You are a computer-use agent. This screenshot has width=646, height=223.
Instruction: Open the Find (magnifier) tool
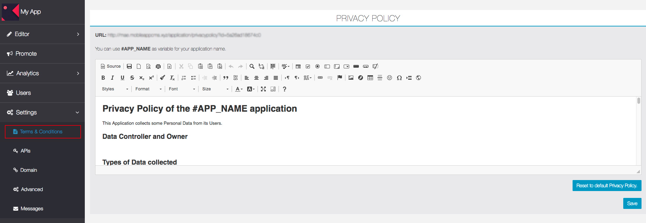click(x=252, y=66)
